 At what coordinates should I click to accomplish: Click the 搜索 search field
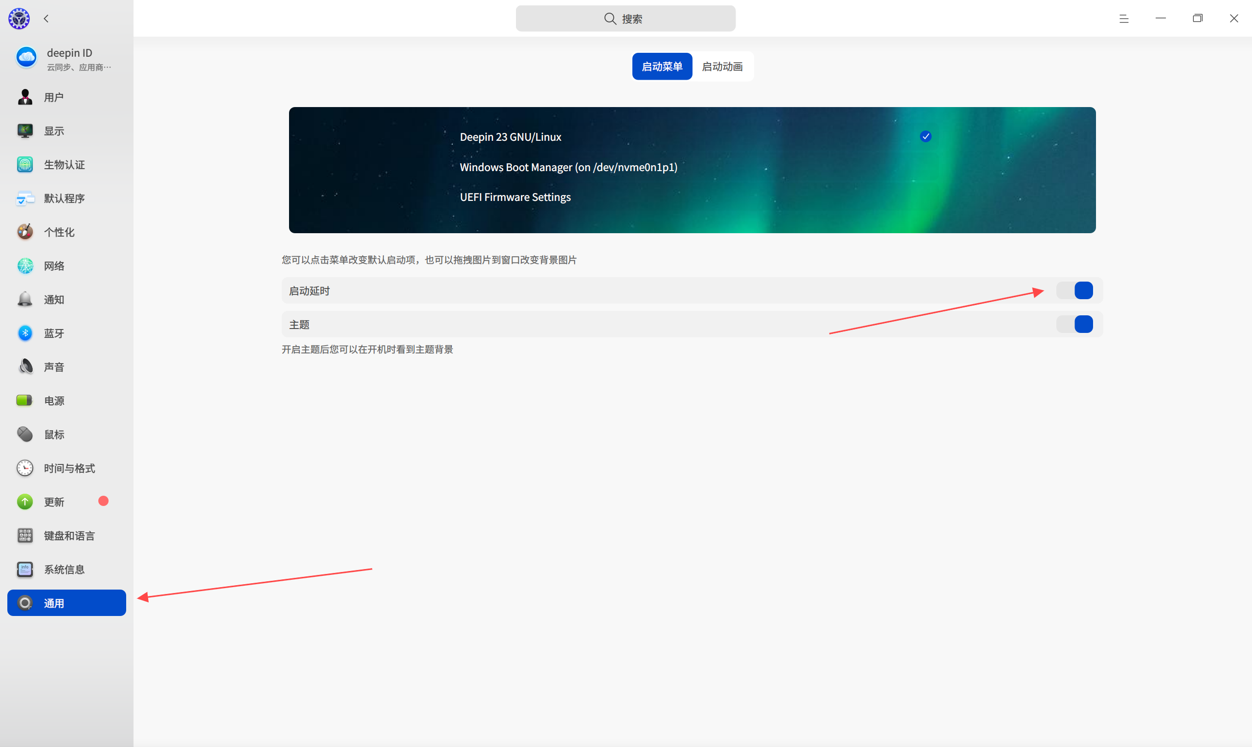(x=625, y=19)
